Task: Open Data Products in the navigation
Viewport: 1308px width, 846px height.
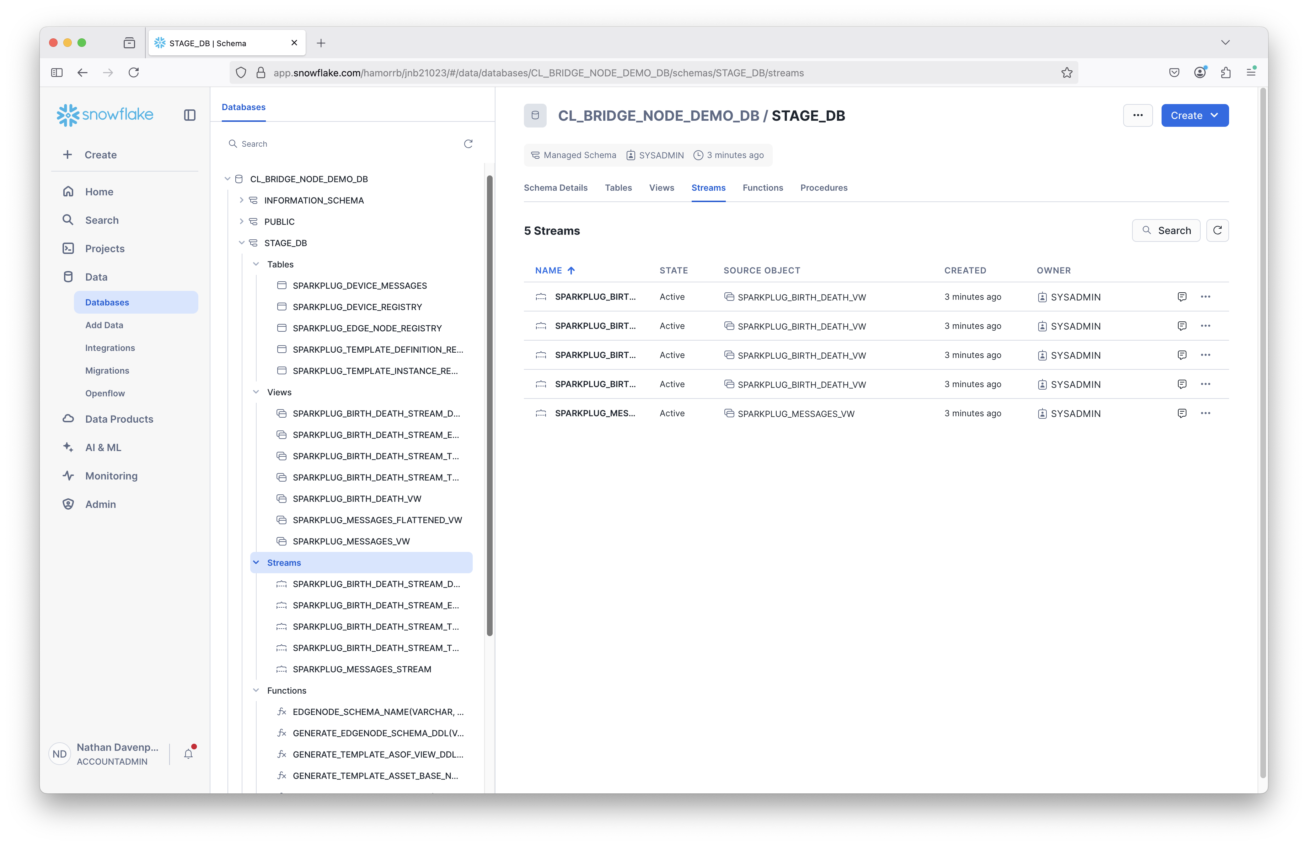Action: pos(119,419)
